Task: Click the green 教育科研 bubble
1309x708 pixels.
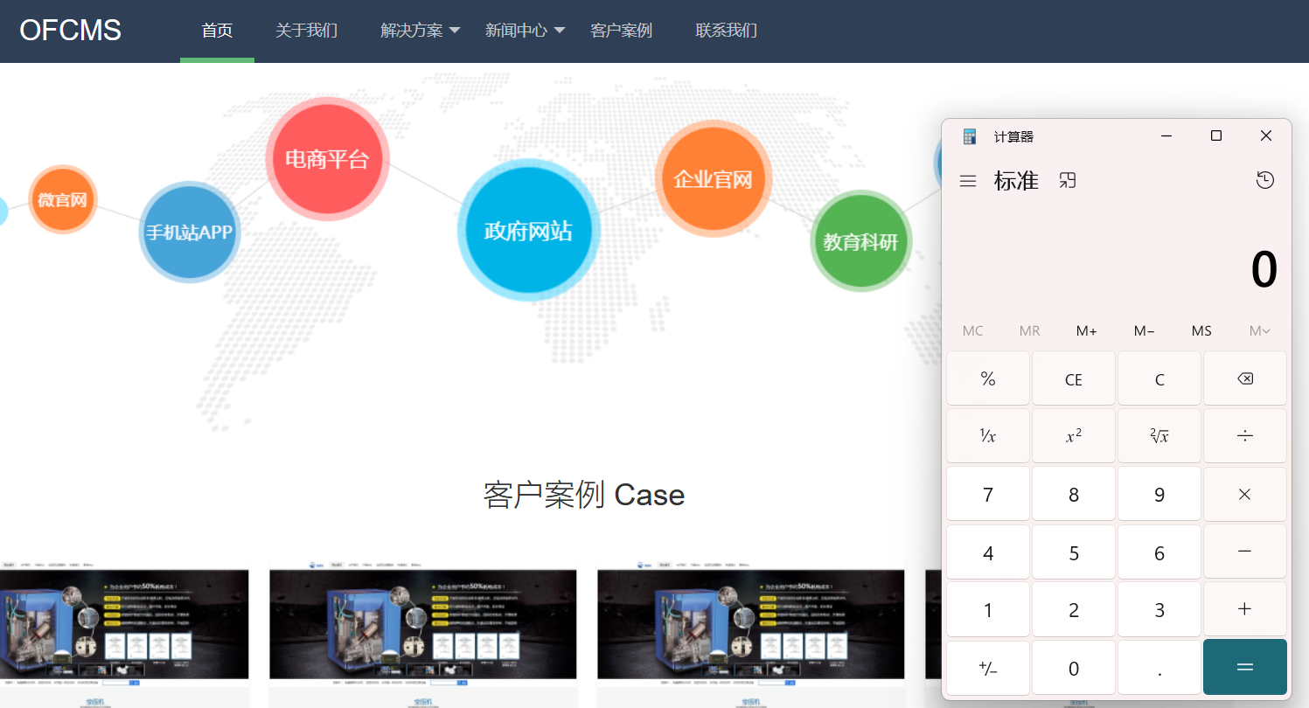Action: pyautogui.click(x=860, y=241)
